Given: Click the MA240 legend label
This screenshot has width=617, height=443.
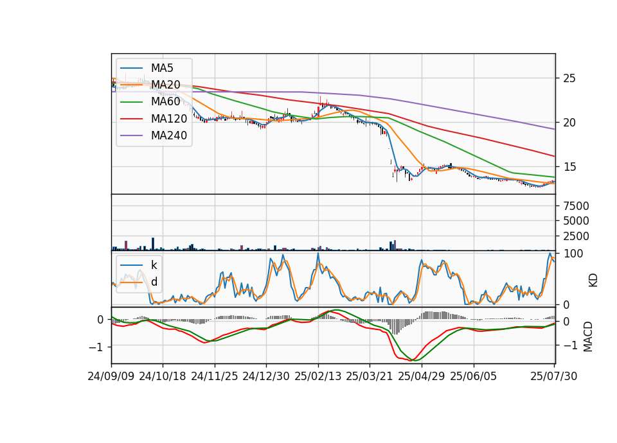Looking at the screenshot, I should (169, 135).
